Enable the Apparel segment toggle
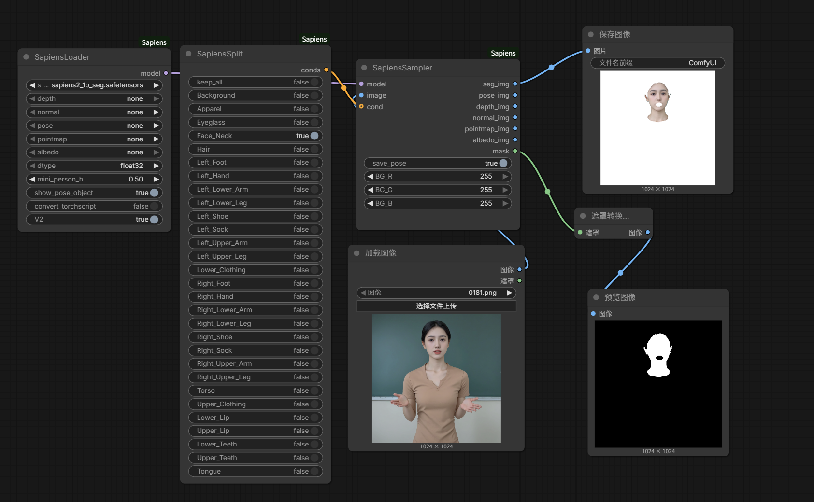 click(x=256, y=109)
